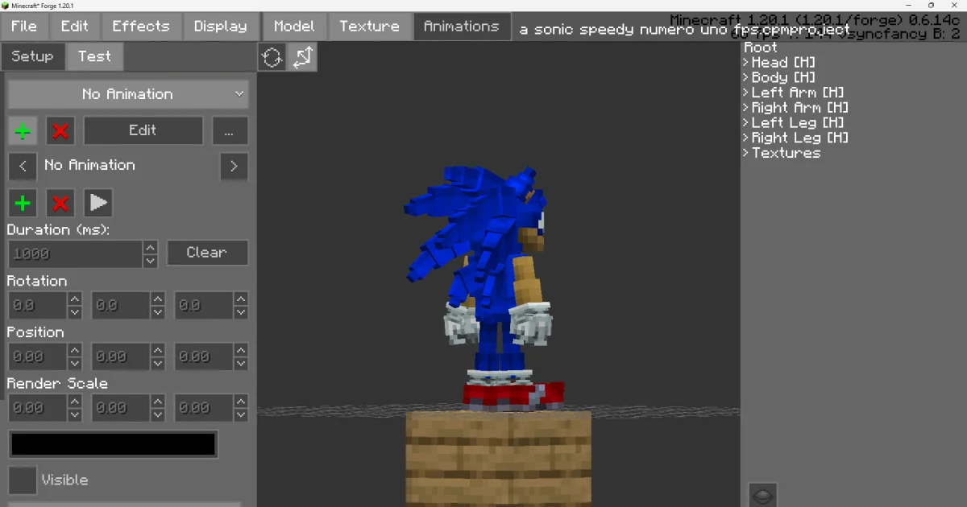Go to next animation with right arrow

click(234, 167)
